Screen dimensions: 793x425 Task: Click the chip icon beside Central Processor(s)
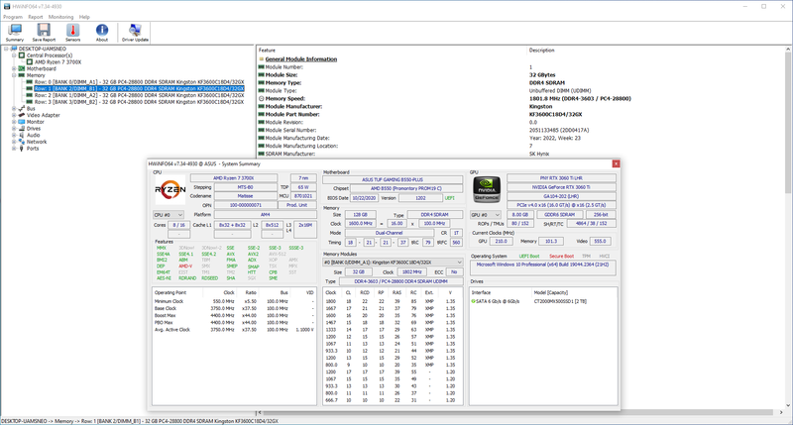click(x=22, y=55)
